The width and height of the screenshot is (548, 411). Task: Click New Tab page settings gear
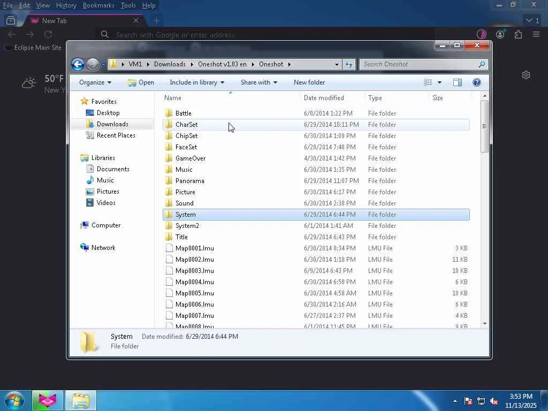[x=526, y=75]
